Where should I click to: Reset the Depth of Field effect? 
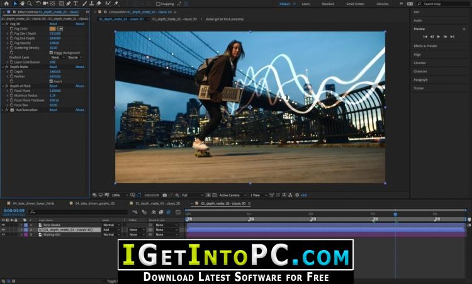(x=53, y=86)
